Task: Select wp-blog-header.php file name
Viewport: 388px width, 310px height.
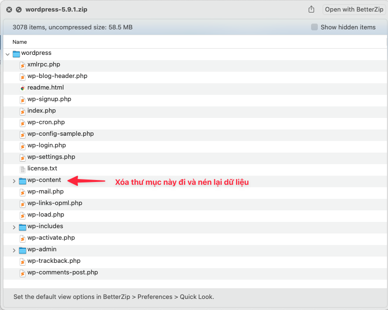Action: click(57, 76)
